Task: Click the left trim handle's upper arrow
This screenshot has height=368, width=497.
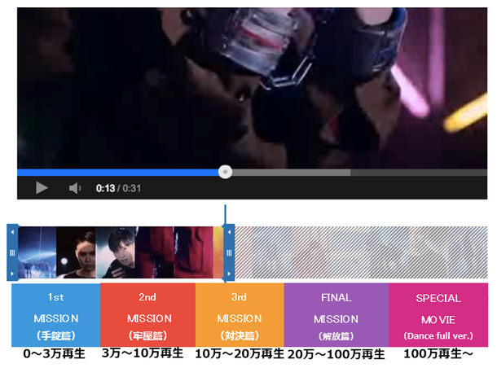Action: (x=12, y=232)
